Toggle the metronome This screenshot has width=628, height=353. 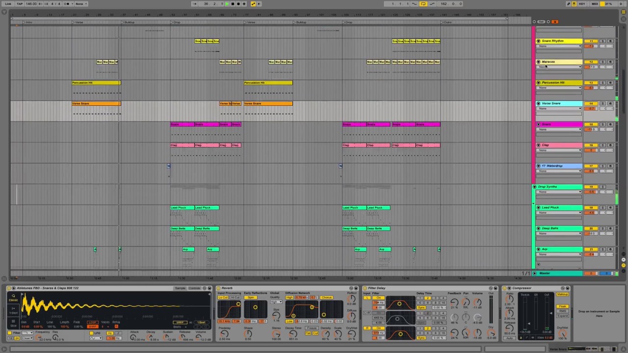pos(66,4)
